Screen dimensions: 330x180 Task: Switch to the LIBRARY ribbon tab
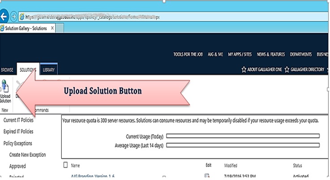pyautogui.click(x=49, y=70)
